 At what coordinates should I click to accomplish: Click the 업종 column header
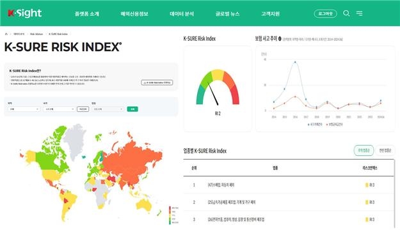click(275, 168)
